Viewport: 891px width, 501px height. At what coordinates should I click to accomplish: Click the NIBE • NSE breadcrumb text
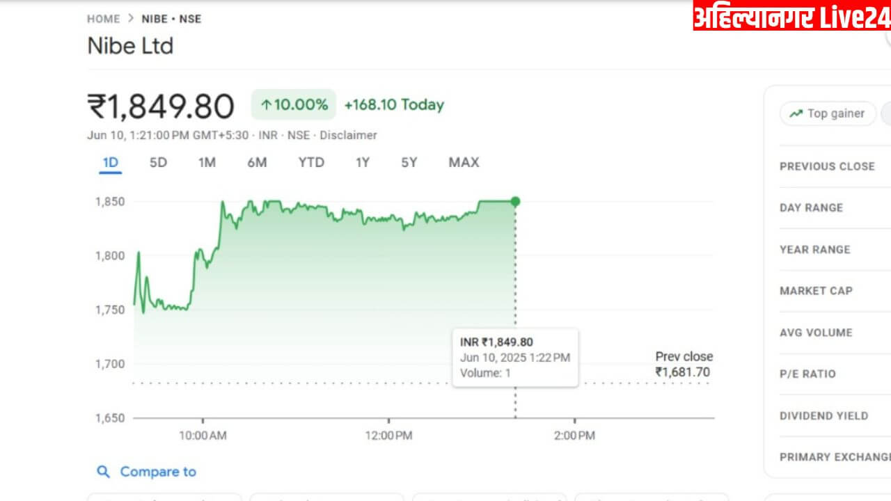click(x=171, y=19)
